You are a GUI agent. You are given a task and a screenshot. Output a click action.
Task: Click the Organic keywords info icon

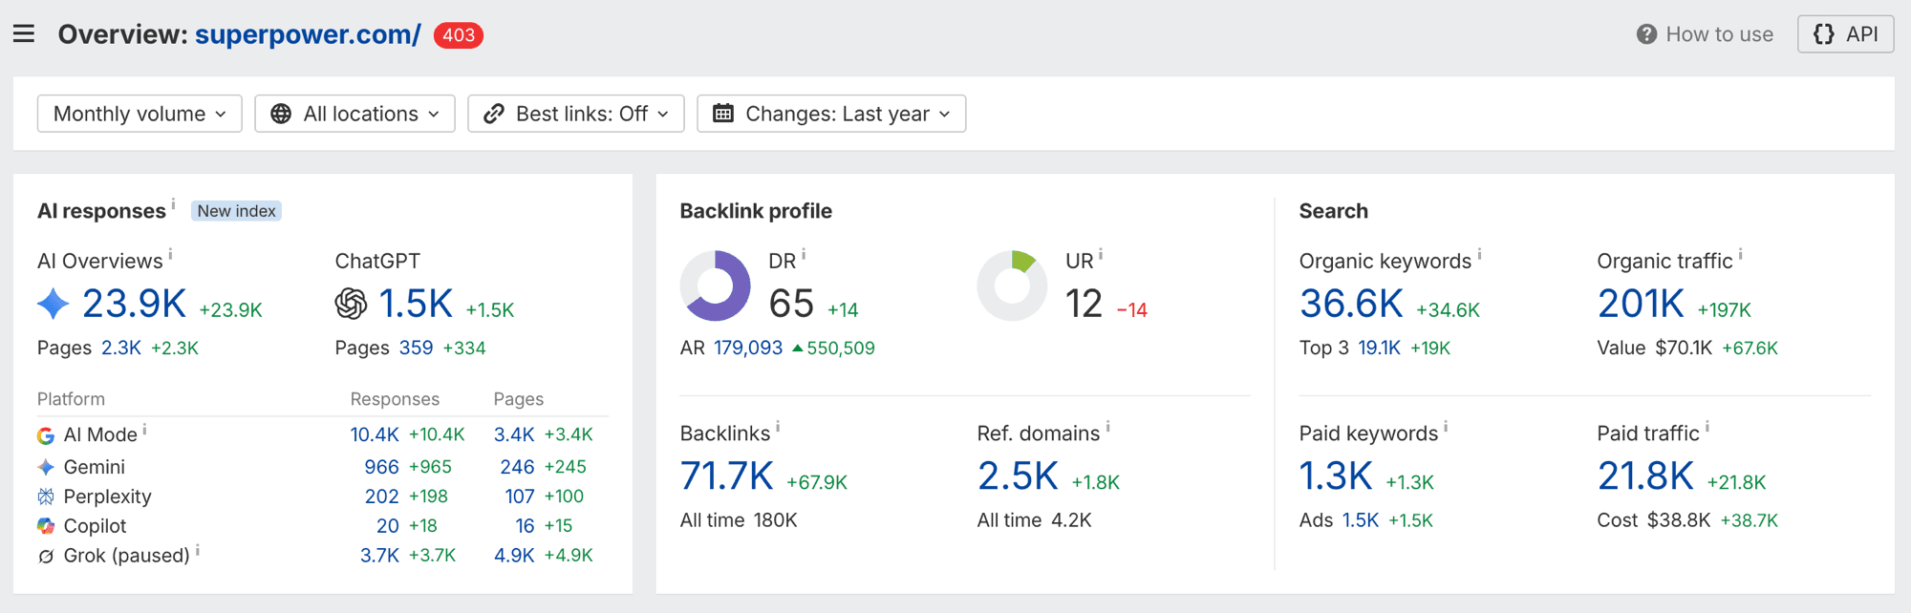pos(1479,254)
